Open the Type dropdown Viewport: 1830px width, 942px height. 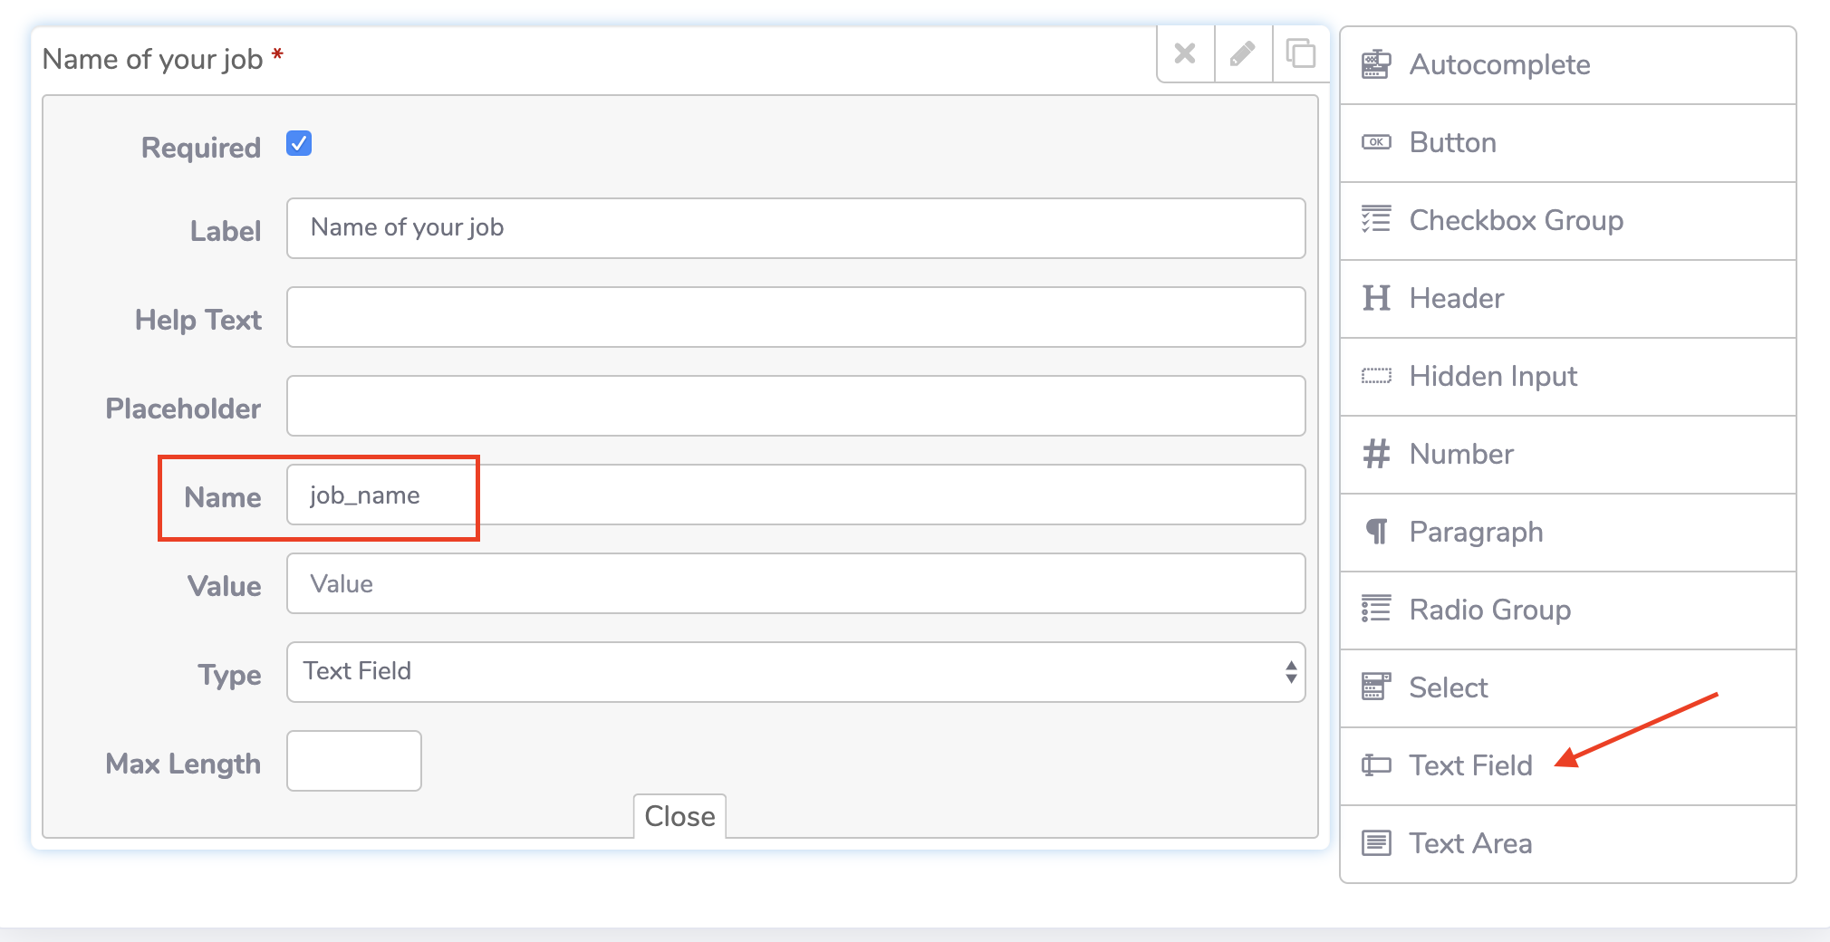tap(795, 672)
